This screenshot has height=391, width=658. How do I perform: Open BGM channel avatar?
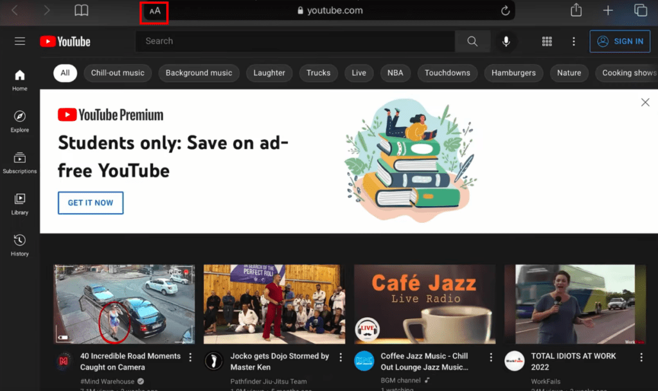tap(364, 361)
